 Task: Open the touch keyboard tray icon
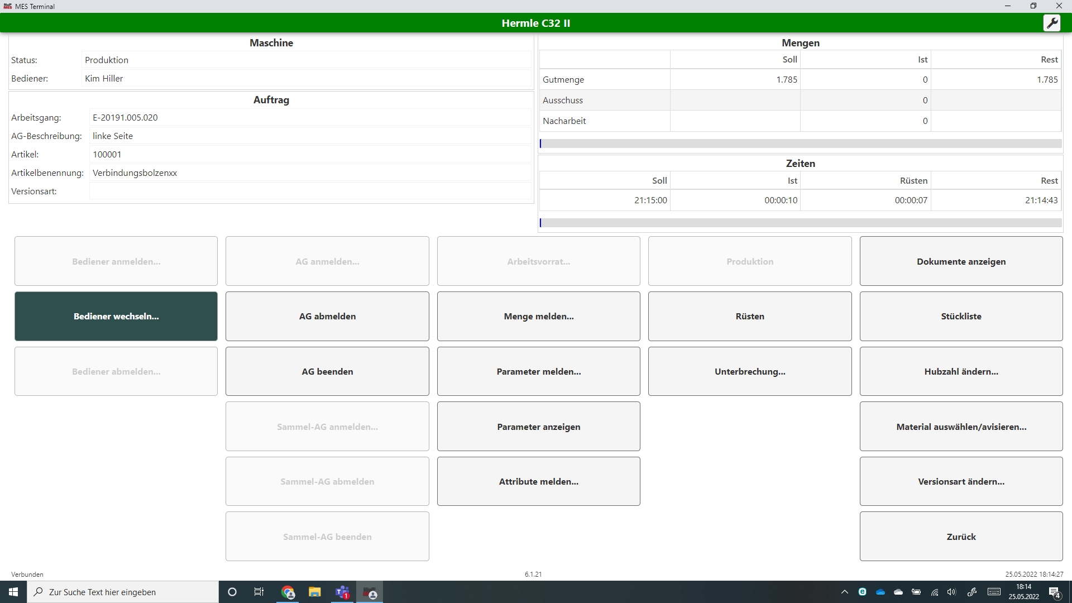tap(994, 592)
